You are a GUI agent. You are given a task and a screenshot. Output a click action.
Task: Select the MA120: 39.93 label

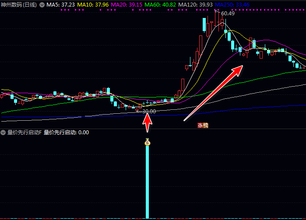tap(195, 5)
